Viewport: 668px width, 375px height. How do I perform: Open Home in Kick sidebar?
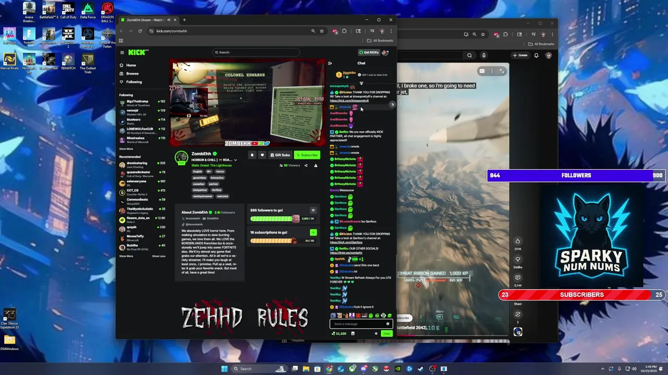click(x=128, y=65)
